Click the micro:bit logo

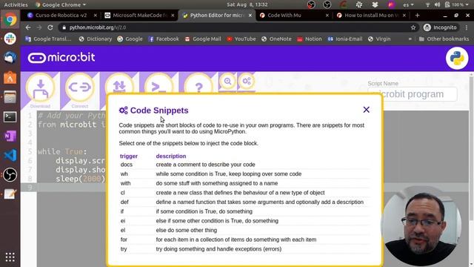coord(61,58)
